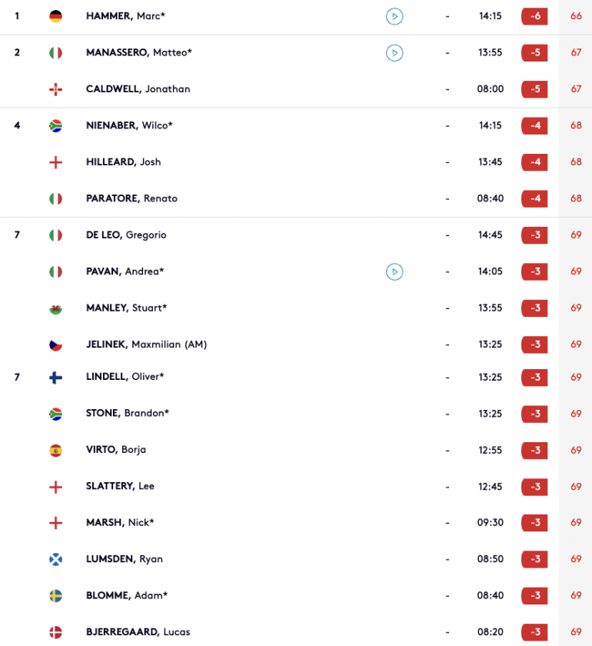592x646 pixels.
Task: Click the South African flag beside Nienaber
Action: pyautogui.click(x=55, y=125)
